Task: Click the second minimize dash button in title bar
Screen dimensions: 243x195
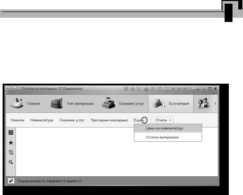Action: coord(204,89)
